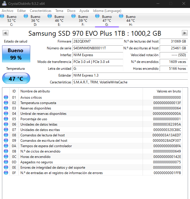Click the Firmware field 2B2QEXM7
Viewport: 190px width, 199px height.
[98, 41]
